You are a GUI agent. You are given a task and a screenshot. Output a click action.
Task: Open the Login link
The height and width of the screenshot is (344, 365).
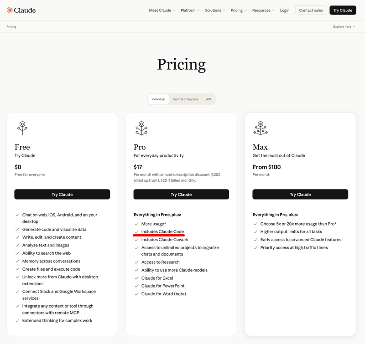click(285, 10)
